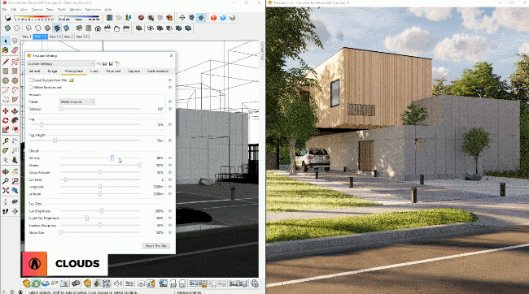This screenshot has width=529, height=294.
Task: Close the Enscape Settings dialog
Action: [171, 55]
